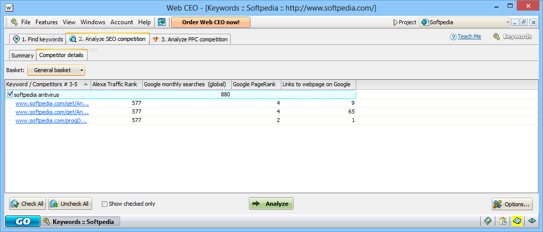Click the minimize child window button

[x=515, y=22]
